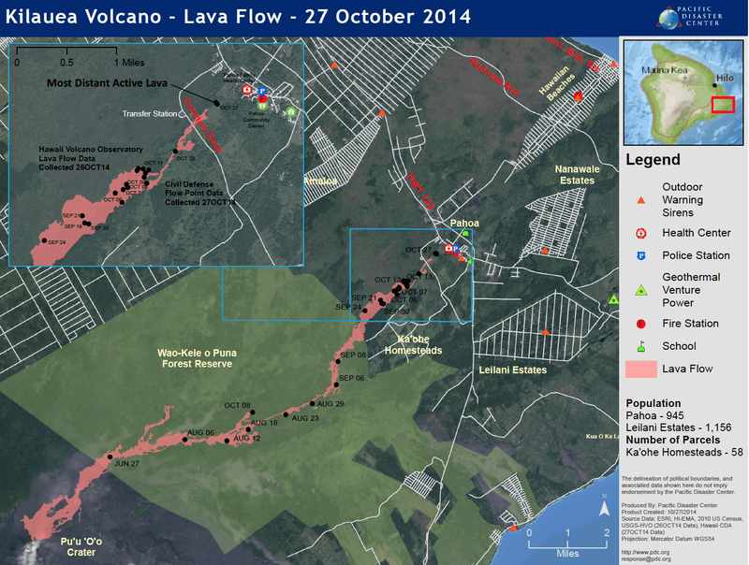
Task: Click the fire station marker at Hawaiian Beaches
Action: 578,95
